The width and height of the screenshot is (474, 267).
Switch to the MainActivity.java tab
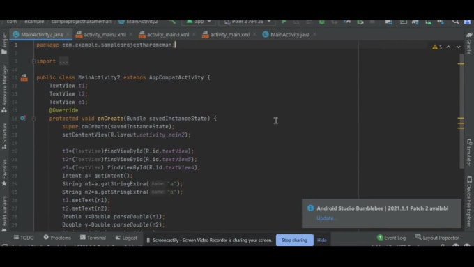pos(286,35)
